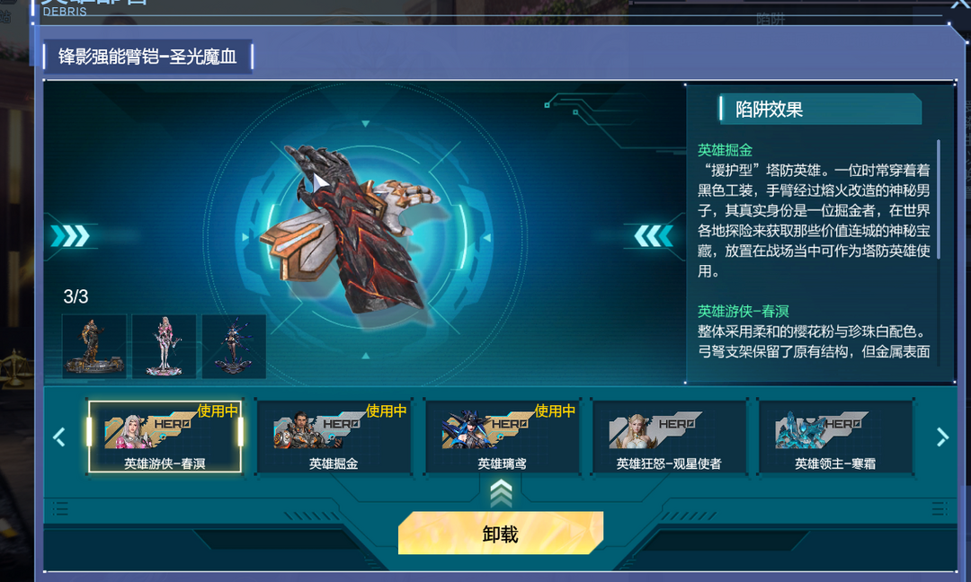Choose the 英雄璃鸢 hero card

(503, 436)
